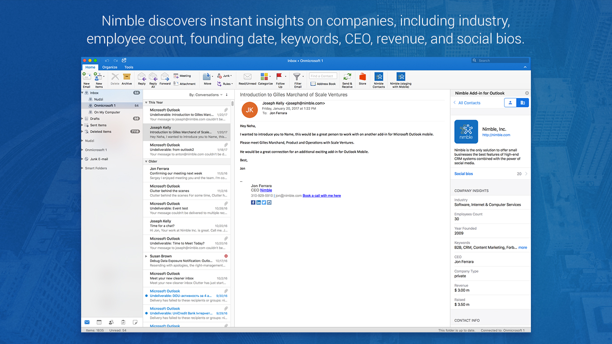Open By: Conversations sort dropdown
Screen dimensions: 612x344
tap(205, 95)
